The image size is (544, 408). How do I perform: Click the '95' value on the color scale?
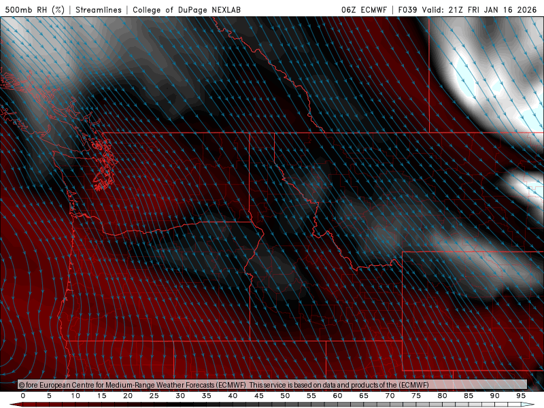(x=521, y=396)
